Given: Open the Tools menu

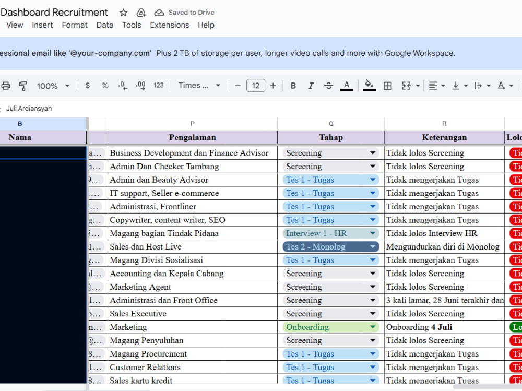Looking at the screenshot, I should click(x=132, y=25).
